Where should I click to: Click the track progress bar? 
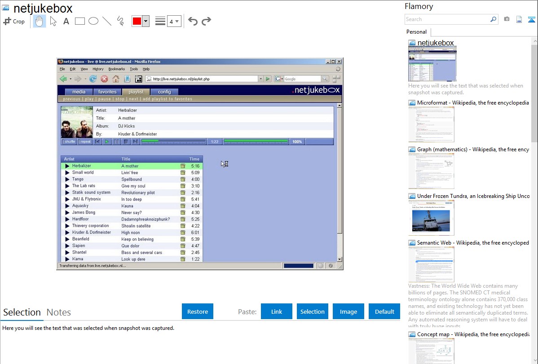coord(173,142)
